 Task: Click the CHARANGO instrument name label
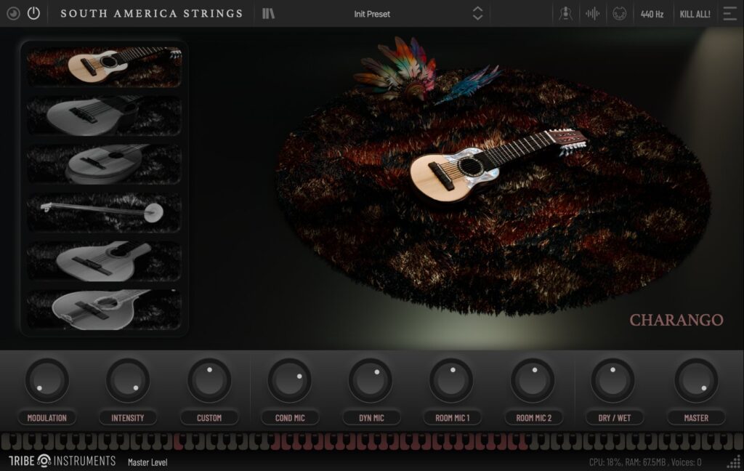(x=676, y=320)
